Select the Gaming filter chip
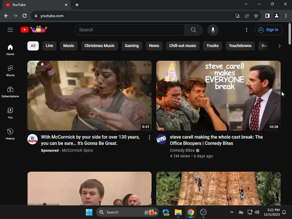Image resolution: width=292 pixels, height=219 pixels. [132, 46]
